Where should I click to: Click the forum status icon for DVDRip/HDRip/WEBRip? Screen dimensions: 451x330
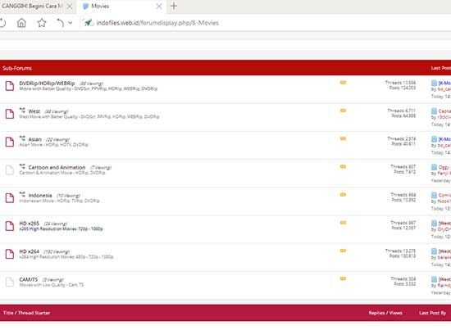10,86
